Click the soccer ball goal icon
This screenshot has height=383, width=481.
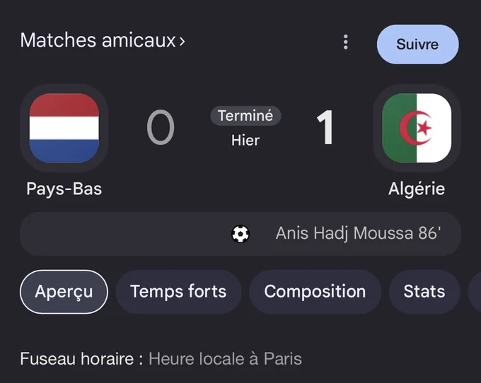tap(240, 234)
